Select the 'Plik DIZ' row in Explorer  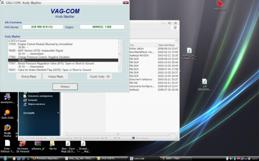tap(154, 83)
